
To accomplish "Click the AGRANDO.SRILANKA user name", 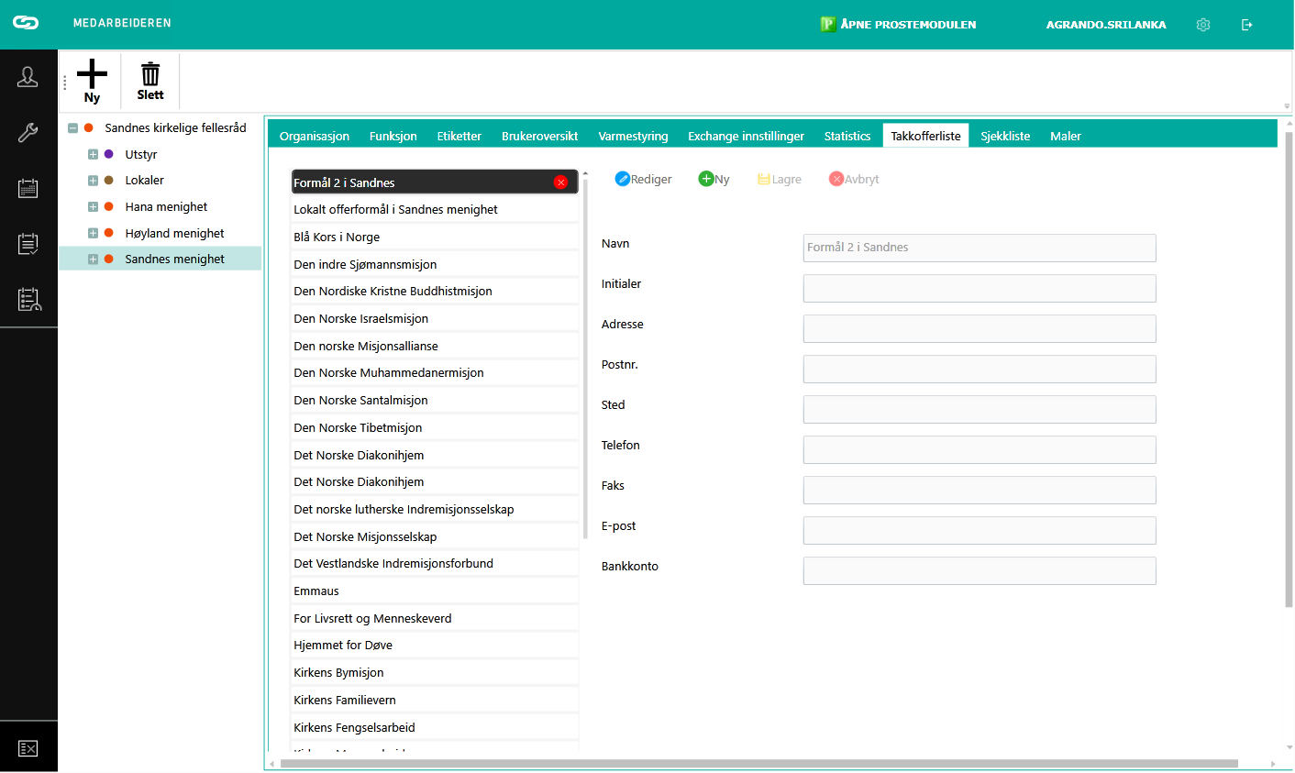I will click(1106, 25).
